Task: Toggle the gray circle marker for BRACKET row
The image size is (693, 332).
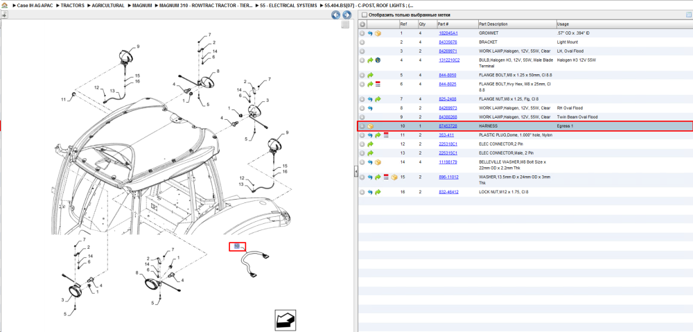Action: pyautogui.click(x=362, y=42)
